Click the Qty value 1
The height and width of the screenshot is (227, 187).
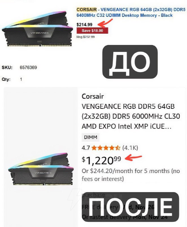point(21,79)
